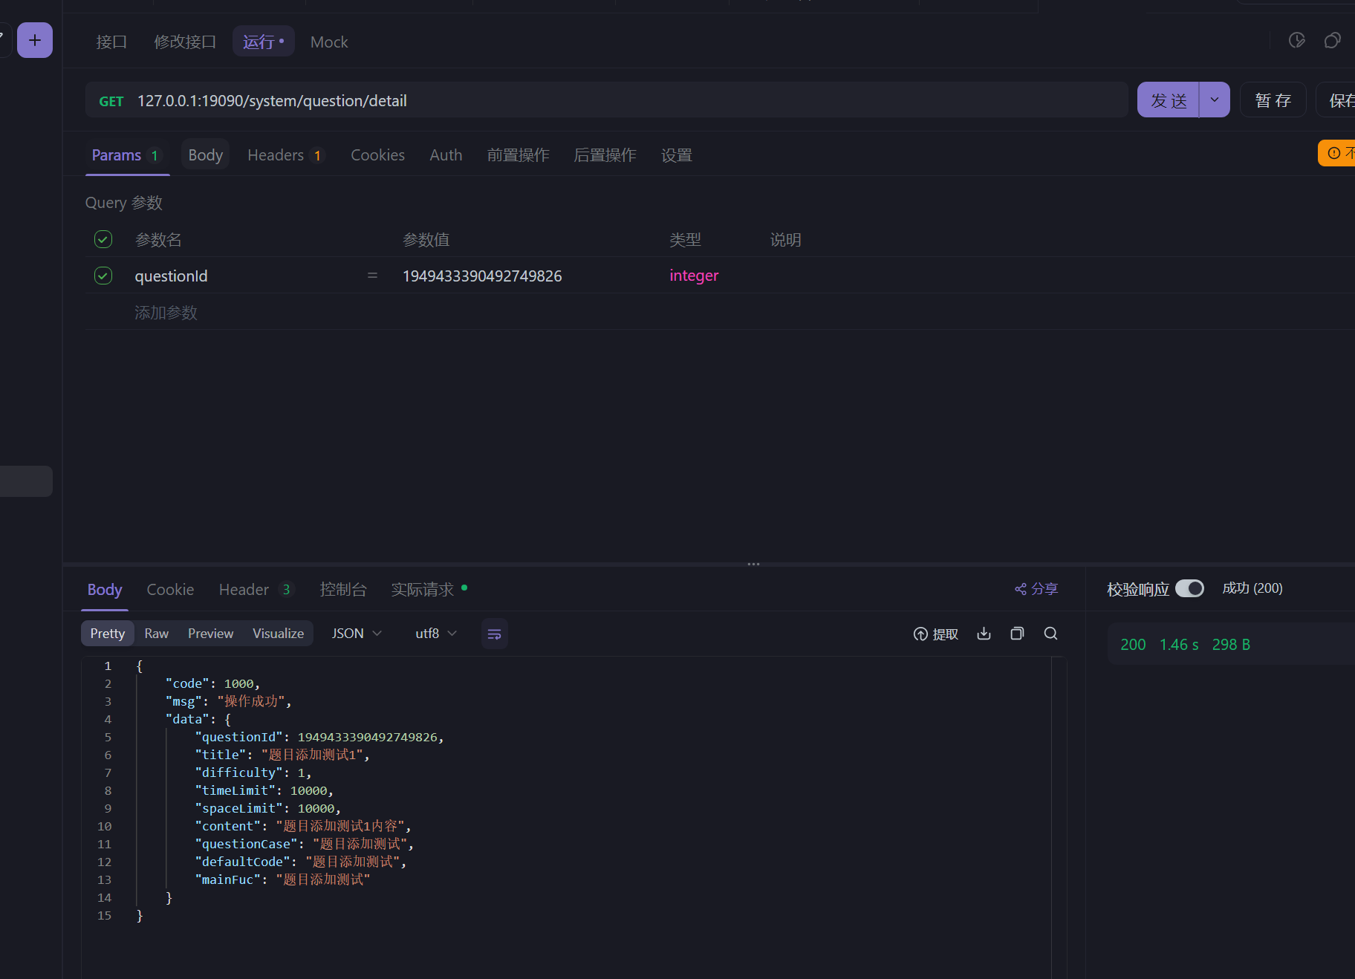Open the Mock tab
1355x979 pixels.
[x=329, y=42]
